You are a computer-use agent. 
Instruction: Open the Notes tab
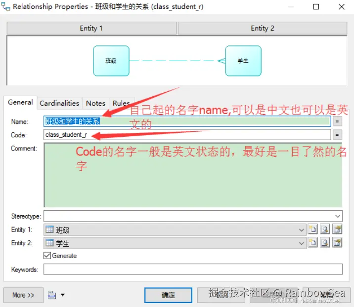96,103
